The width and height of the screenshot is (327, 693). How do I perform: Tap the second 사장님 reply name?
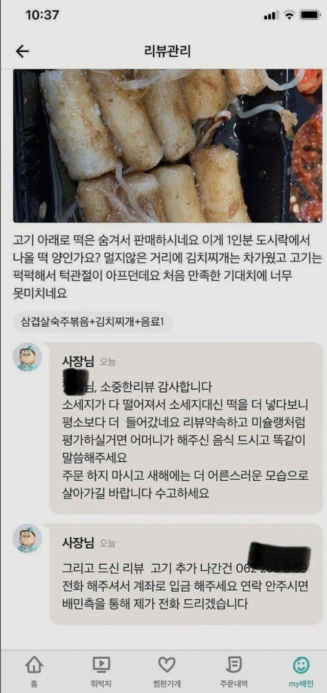coord(78,543)
